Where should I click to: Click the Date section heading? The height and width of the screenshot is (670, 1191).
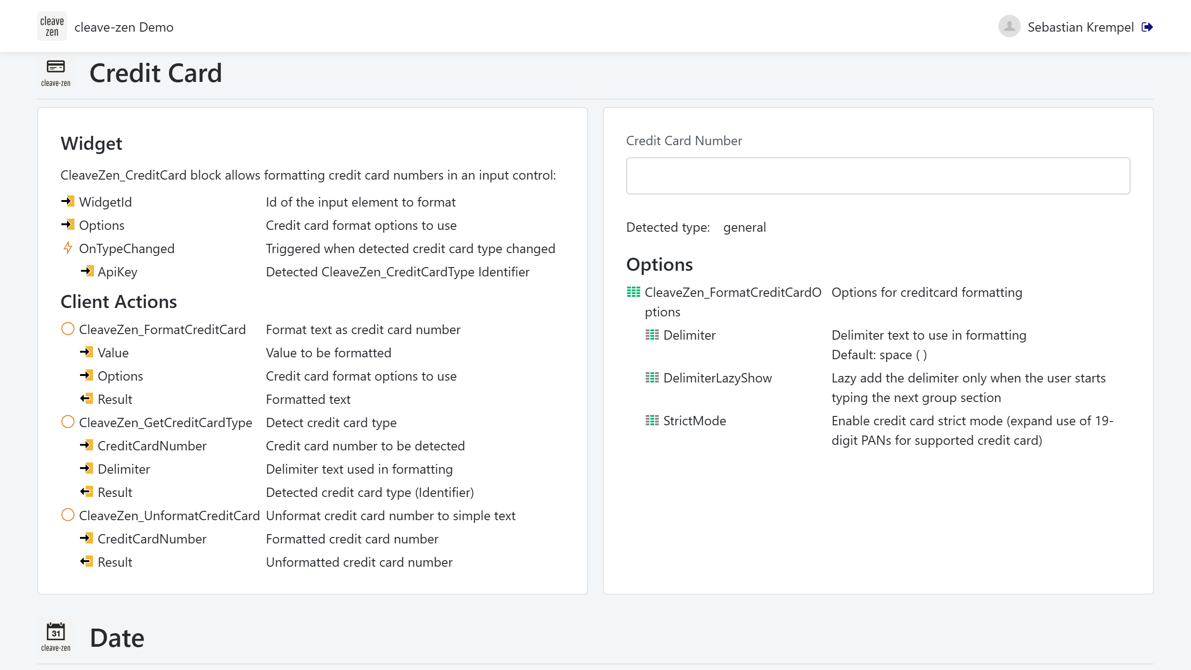tap(117, 638)
